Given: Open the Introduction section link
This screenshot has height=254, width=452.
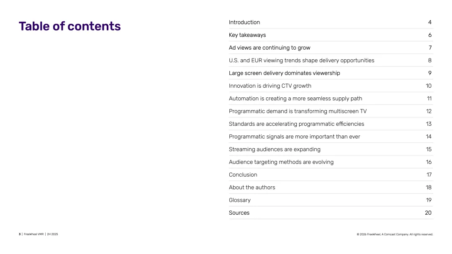Looking at the screenshot, I should tap(244, 23).
